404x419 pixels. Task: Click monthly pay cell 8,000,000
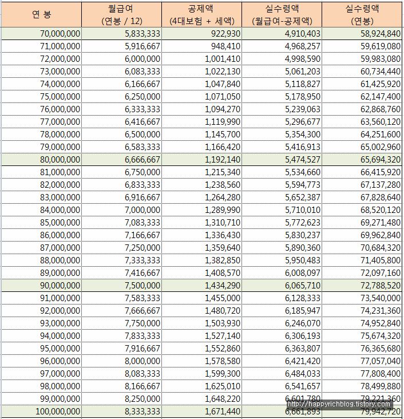point(121,361)
